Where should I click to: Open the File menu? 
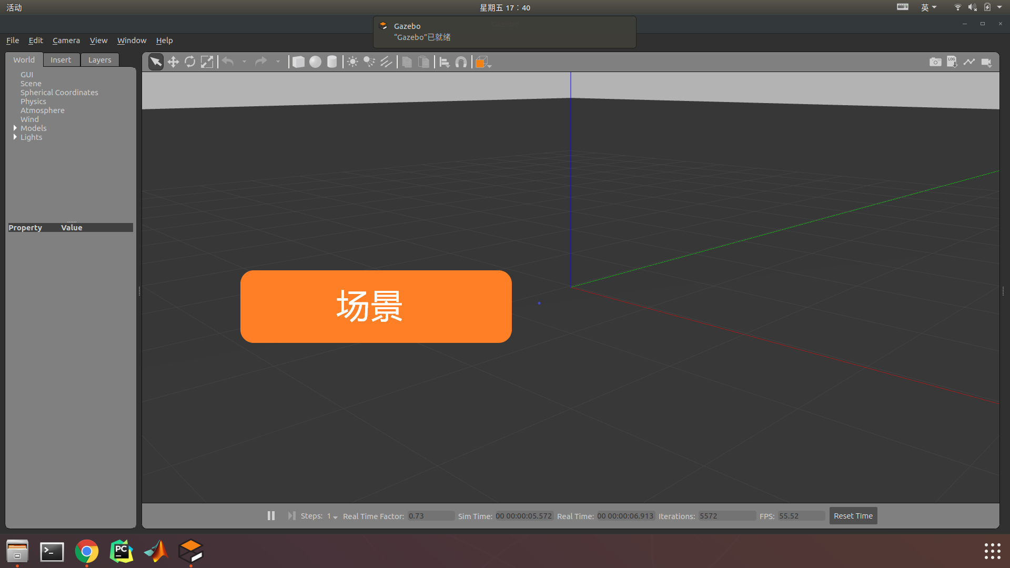(13, 40)
